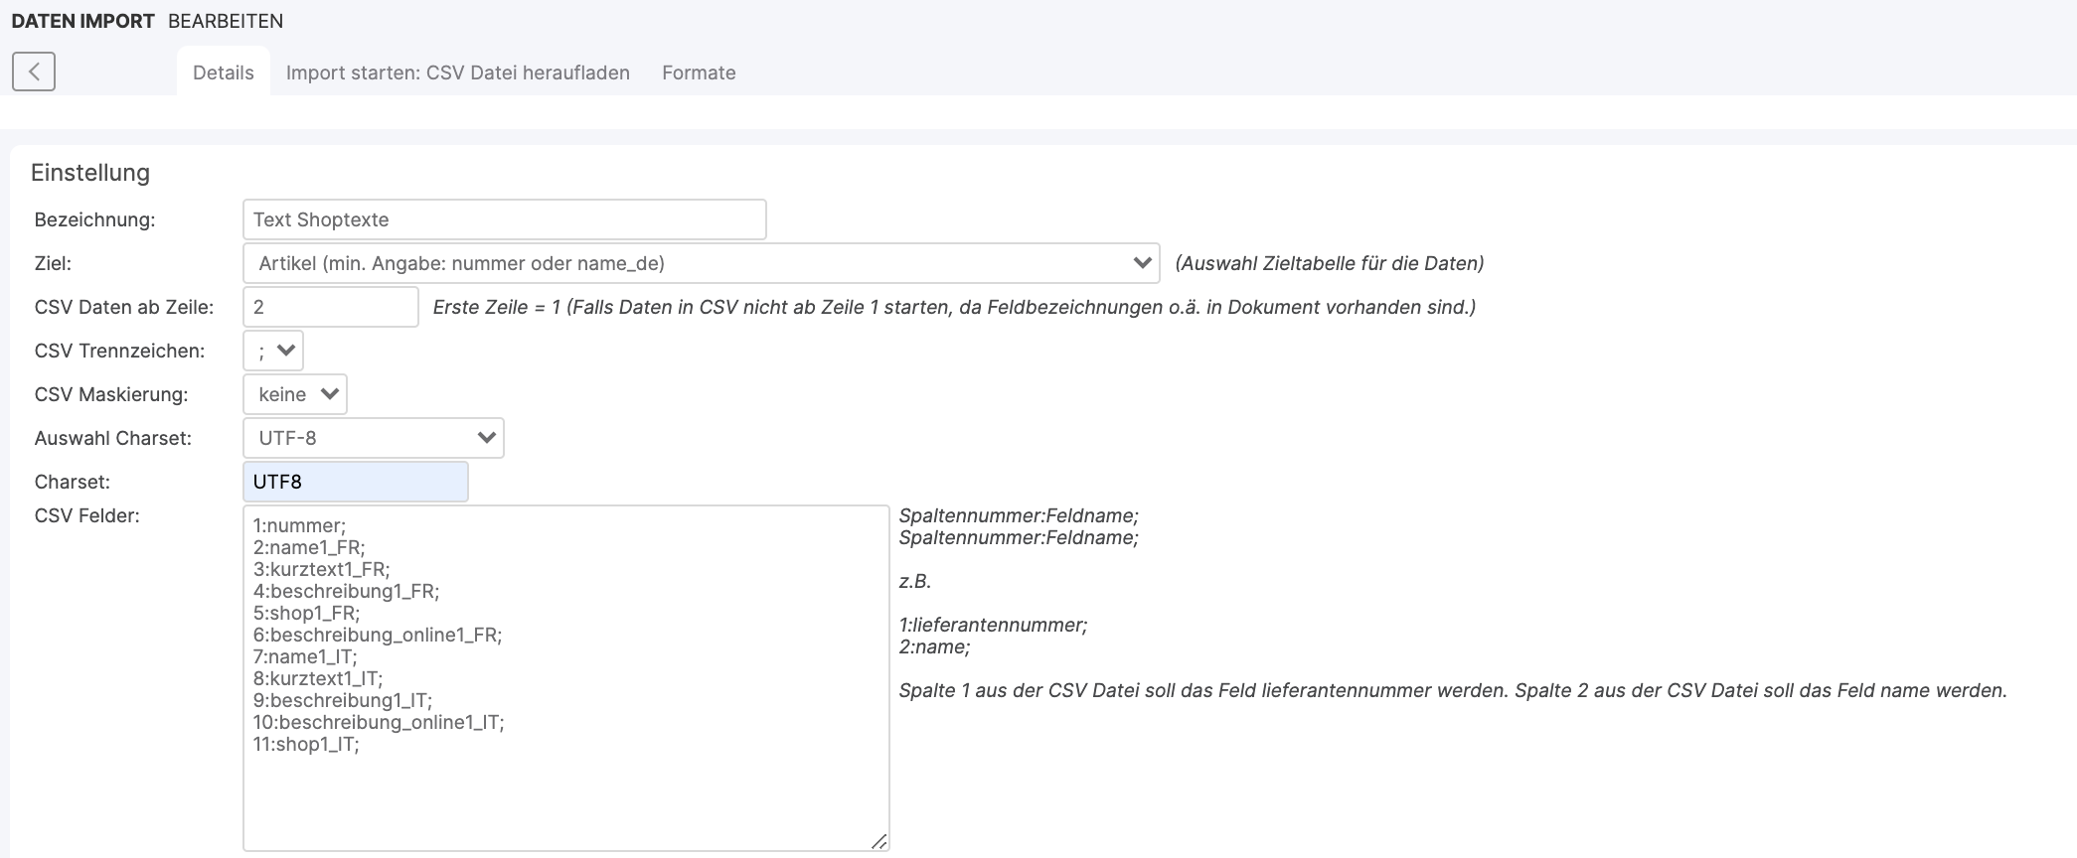Click the BEARBEITEN header text
Screen dimensions: 2077x858
coord(226,21)
